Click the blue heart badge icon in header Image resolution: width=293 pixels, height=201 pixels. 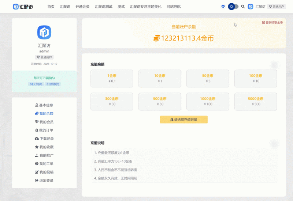pyautogui.click(x=223, y=7)
